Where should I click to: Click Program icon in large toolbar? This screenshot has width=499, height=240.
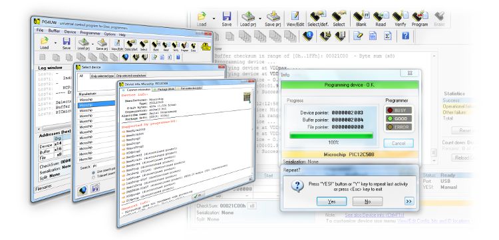pos(420,19)
